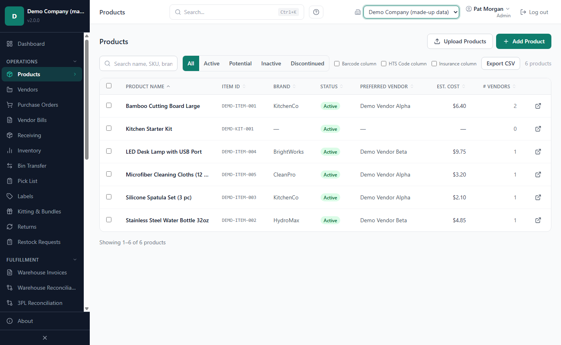Click the help question mark icon
Screen dimensions: 561x345
tap(316, 12)
